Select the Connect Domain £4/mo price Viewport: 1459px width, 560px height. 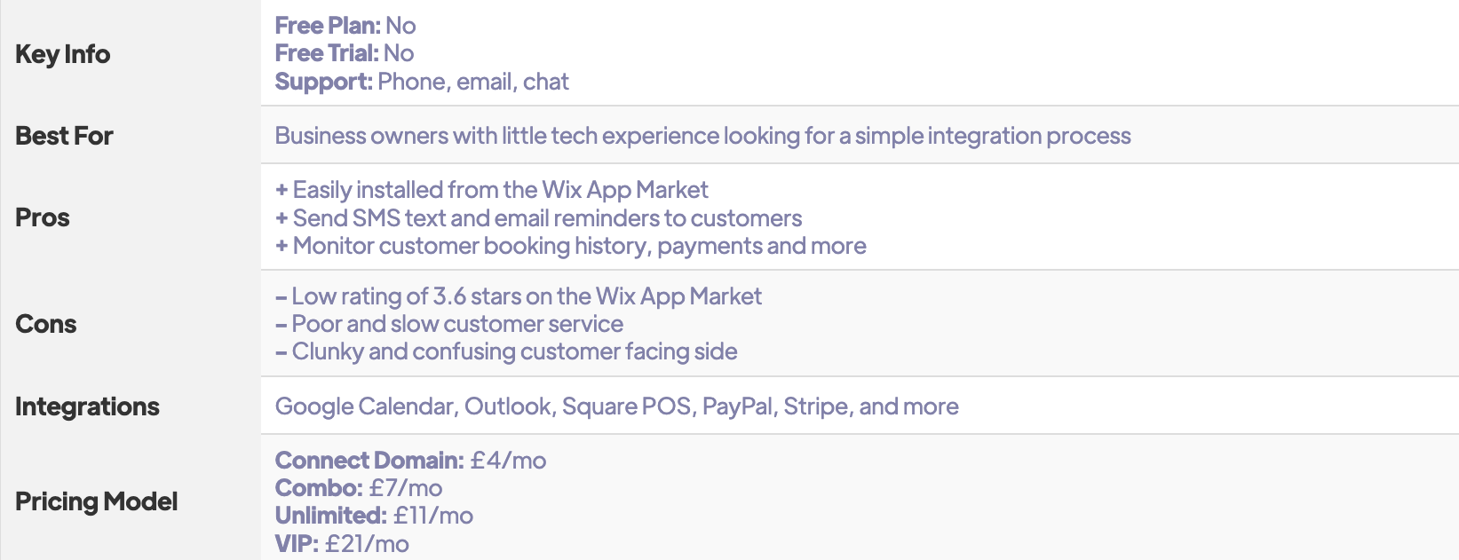click(x=411, y=461)
